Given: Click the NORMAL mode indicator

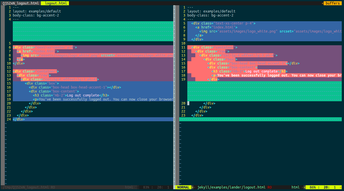Looking at the screenshot, I should (183, 187).
